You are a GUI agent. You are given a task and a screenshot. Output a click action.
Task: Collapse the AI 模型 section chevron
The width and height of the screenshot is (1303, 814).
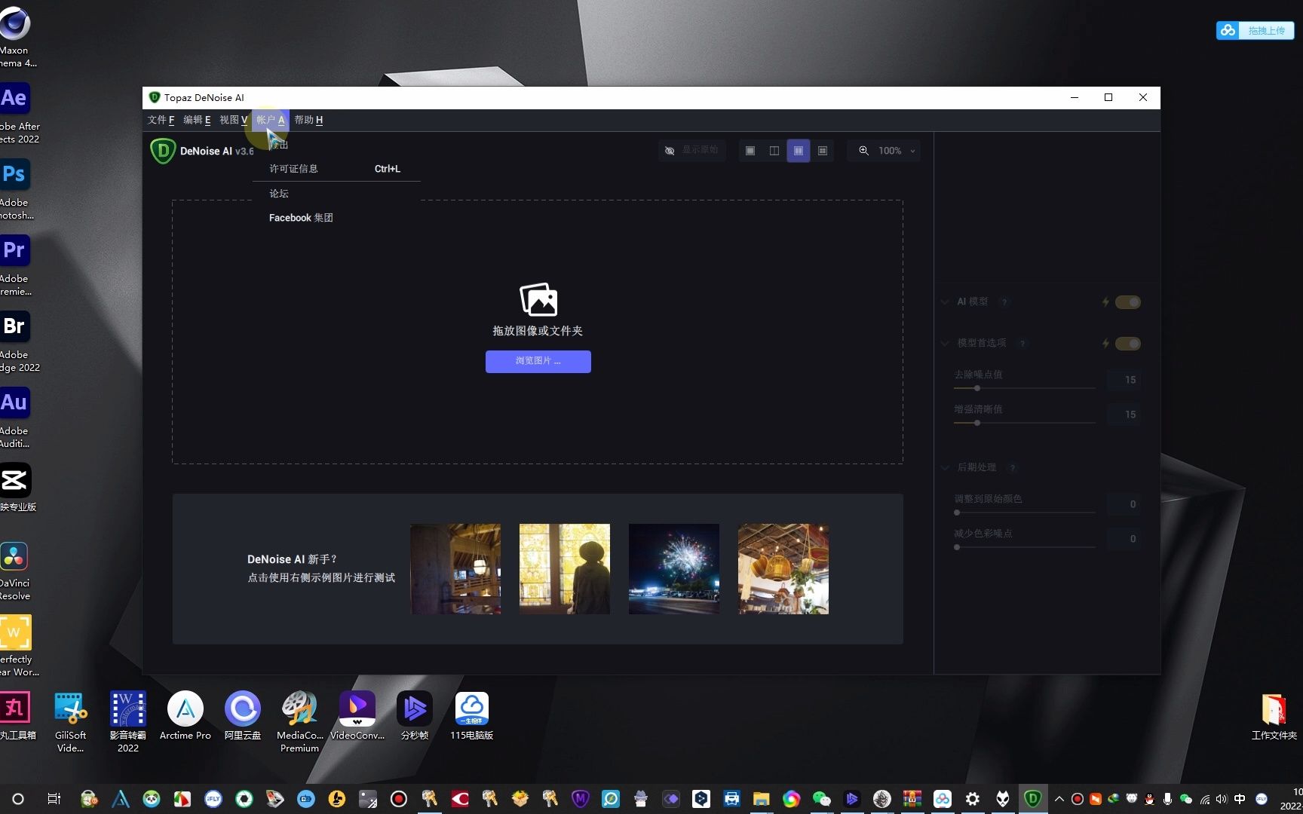[945, 301]
